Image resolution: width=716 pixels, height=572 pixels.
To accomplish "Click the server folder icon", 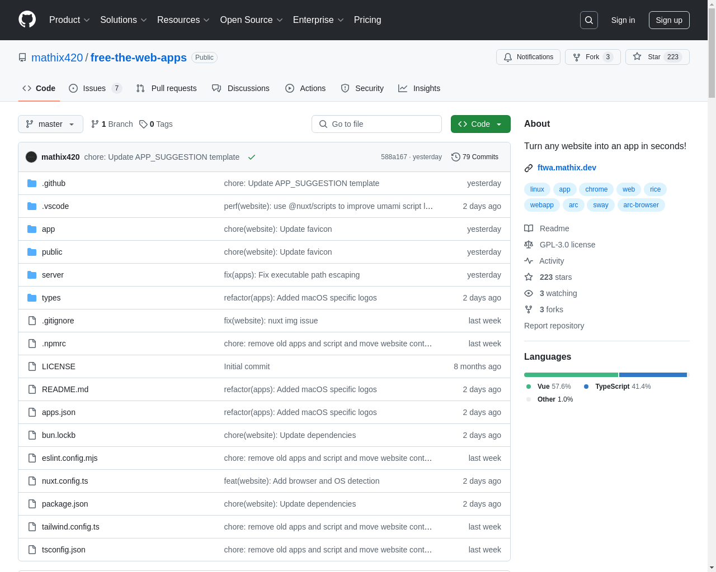I will [x=32, y=275].
